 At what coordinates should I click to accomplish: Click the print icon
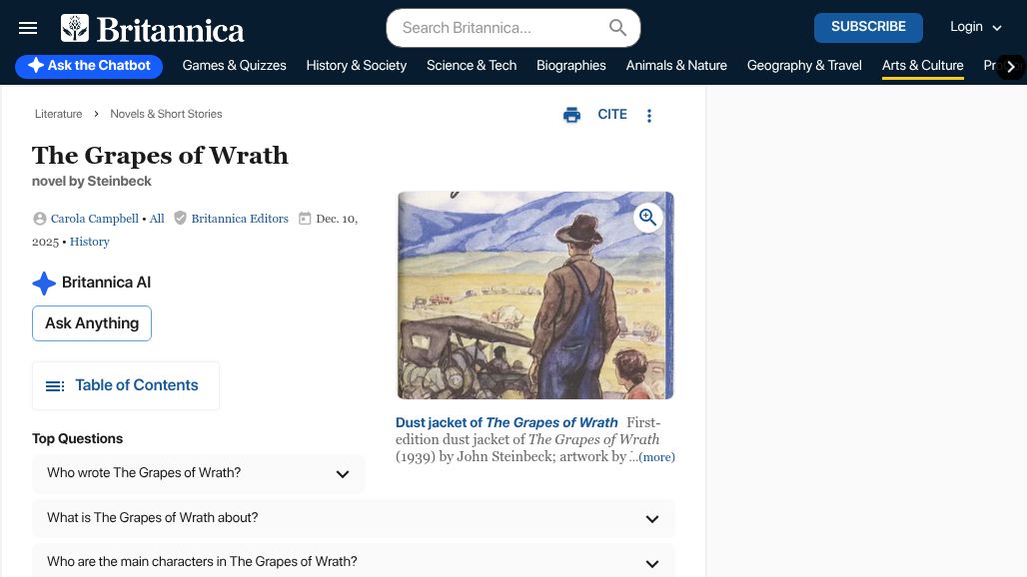(571, 115)
